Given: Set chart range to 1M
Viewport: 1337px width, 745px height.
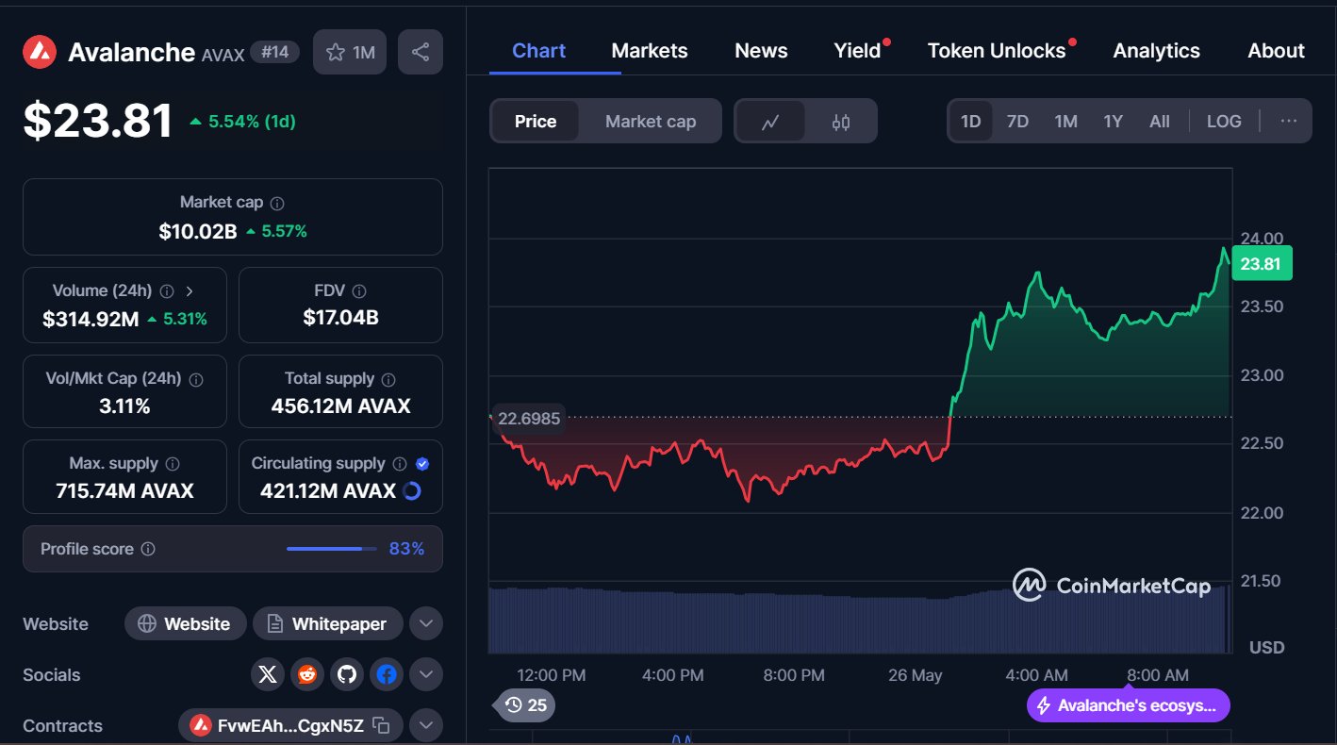Looking at the screenshot, I should pos(1065,122).
